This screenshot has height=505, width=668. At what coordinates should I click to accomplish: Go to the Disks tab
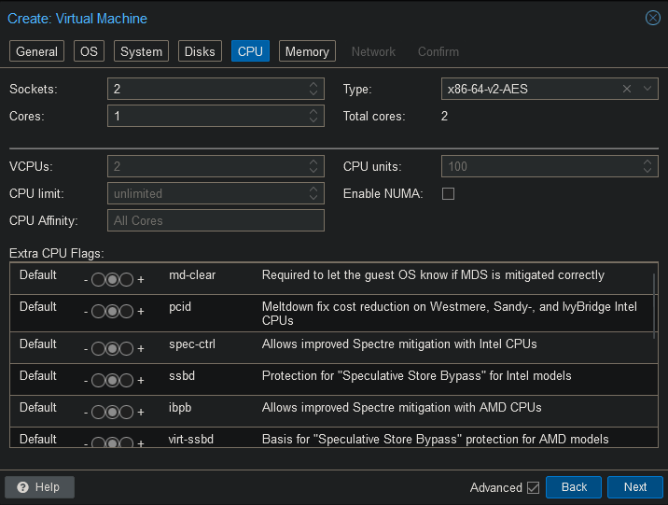[200, 51]
